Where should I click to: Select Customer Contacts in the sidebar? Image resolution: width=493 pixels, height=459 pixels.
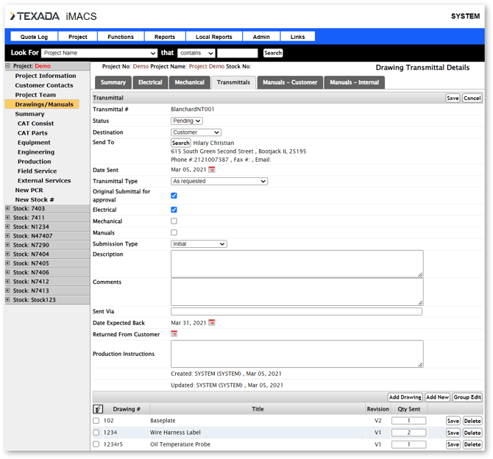click(44, 85)
